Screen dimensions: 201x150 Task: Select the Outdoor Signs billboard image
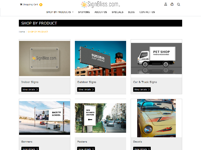(100, 58)
